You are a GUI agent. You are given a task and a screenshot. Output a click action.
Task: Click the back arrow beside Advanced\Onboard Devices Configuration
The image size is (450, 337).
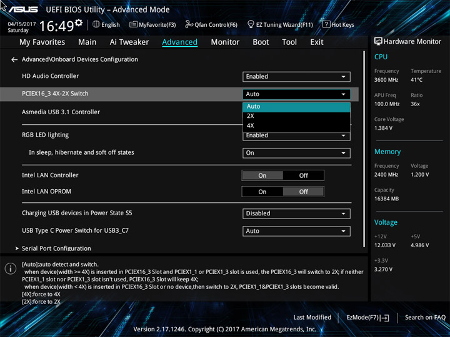[14, 60]
